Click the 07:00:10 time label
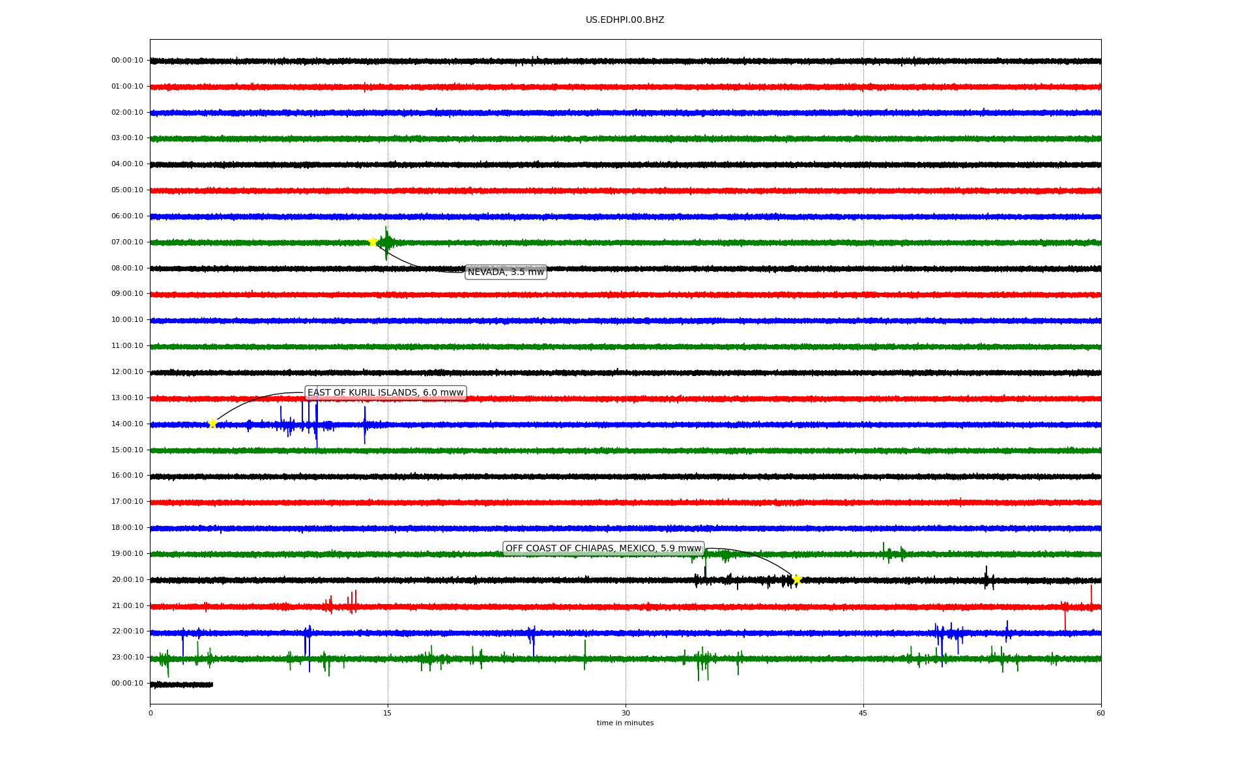This screenshot has height=782, width=1251. (127, 242)
